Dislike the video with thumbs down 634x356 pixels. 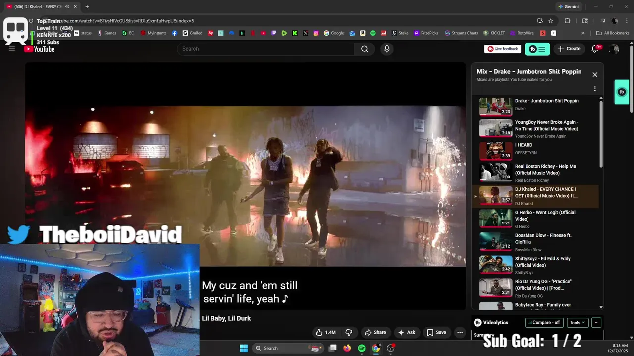pos(349,332)
